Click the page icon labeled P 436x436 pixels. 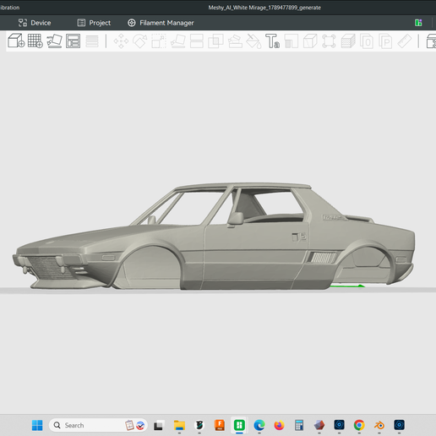click(385, 41)
